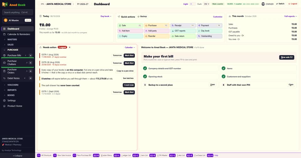The height and width of the screenshot is (158, 301).
Task: Click the Dashboard sidebar icon
Action: coord(4,29)
